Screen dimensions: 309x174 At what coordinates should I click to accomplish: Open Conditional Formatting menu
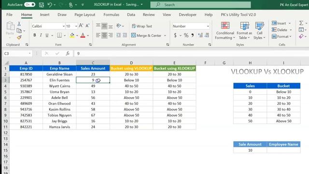pyautogui.click(x=225, y=30)
